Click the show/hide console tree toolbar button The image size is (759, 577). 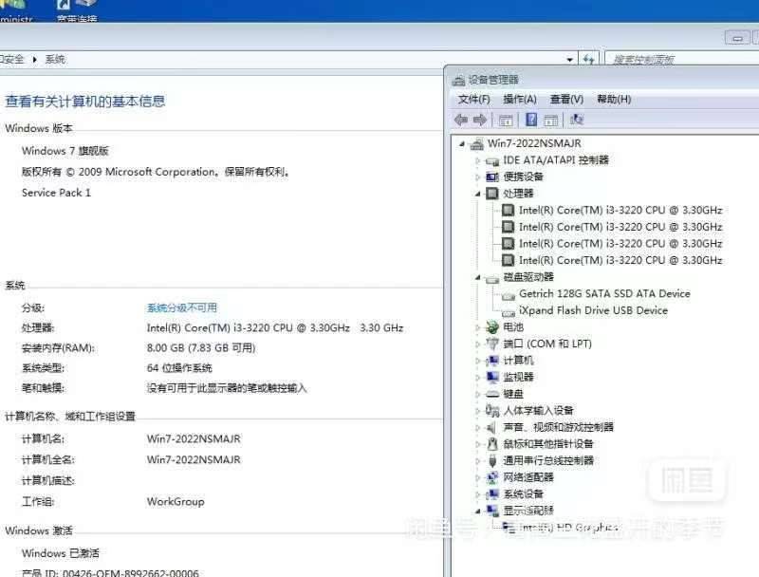(x=506, y=120)
